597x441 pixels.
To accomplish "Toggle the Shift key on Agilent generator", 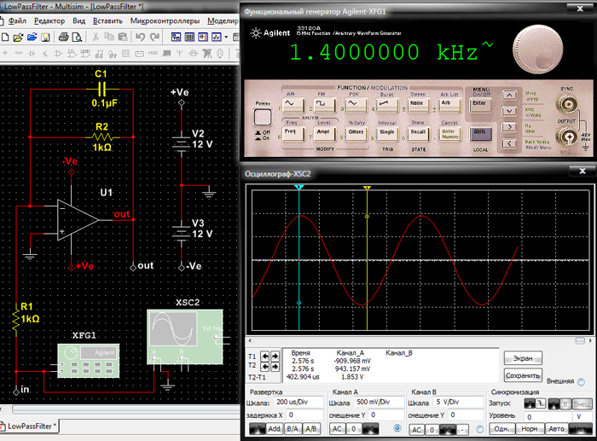I will tap(480, 134).
